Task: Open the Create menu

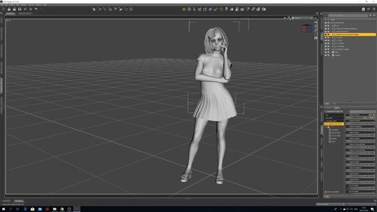Action: (12, 5)
